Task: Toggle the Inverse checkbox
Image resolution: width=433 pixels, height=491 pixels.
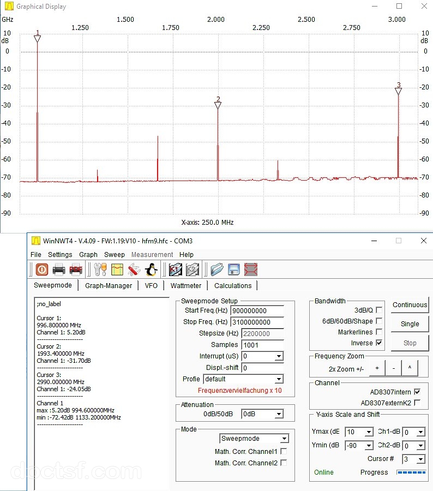Action: [x=379, y=343]
